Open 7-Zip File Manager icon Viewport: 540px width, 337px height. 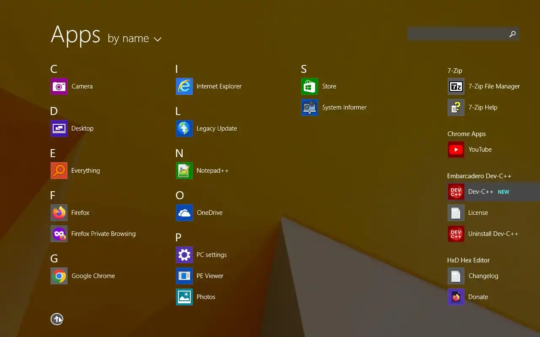click(x=456, y=86)
